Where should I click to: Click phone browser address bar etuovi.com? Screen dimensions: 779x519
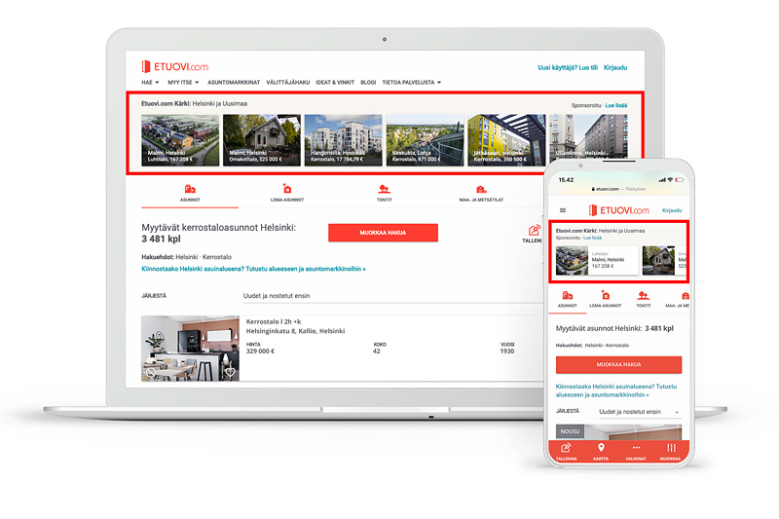click(618, 189)
